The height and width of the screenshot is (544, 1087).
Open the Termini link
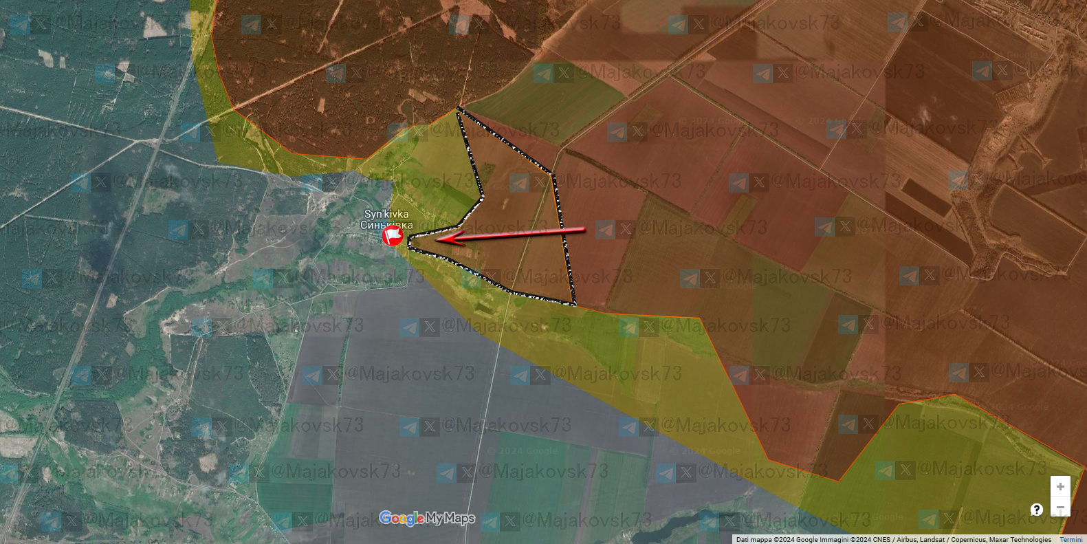1071,540
